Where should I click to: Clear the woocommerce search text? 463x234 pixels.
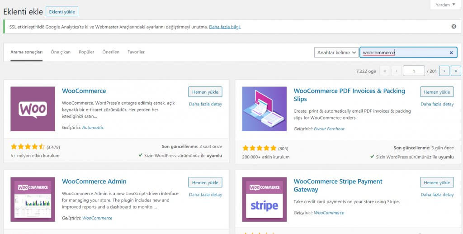[451, 53]
